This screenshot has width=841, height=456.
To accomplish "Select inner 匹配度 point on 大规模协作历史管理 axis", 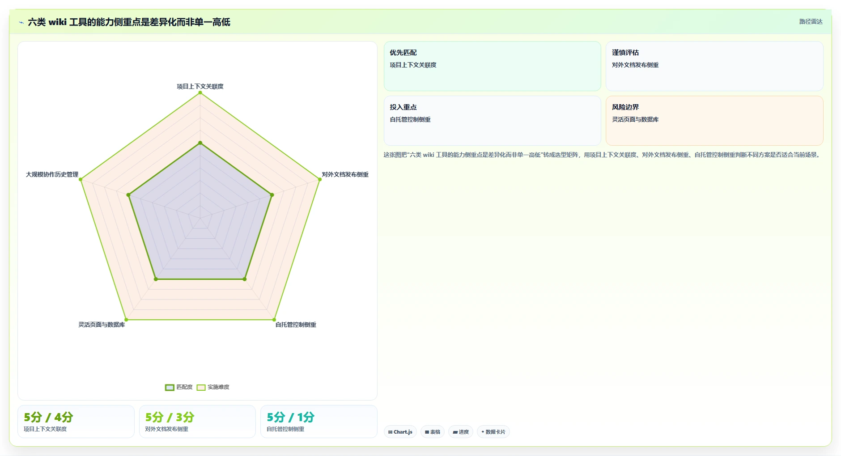I will [x=128, y=195].
